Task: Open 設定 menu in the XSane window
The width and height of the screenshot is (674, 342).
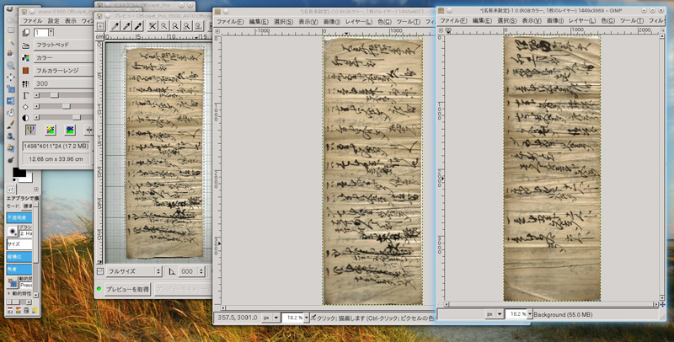Action: coord(54,20)
